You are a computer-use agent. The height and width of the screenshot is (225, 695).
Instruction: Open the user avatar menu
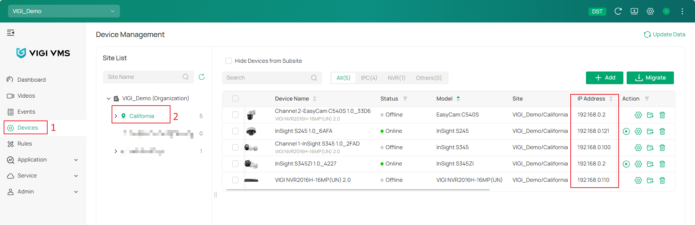pos(666,11)
